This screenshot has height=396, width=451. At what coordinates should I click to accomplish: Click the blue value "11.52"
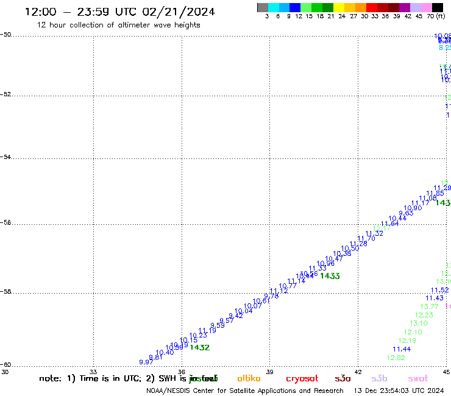pos(440,290)
